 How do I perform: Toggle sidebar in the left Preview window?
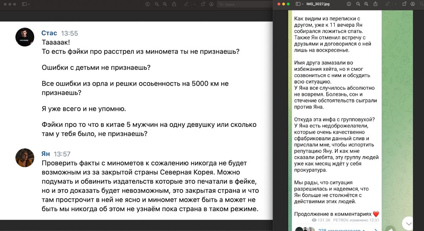[x=24, y=4]
